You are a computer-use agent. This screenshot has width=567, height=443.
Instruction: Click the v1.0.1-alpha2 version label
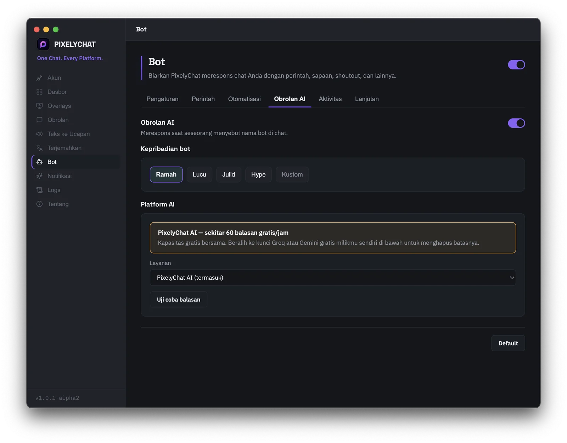click(x=57, y=398)
